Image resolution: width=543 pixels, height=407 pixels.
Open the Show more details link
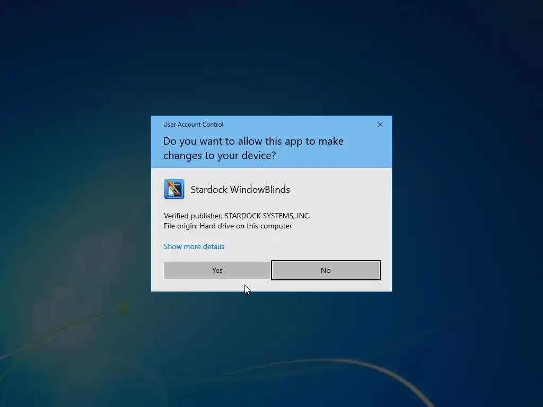pyautogui.click(x=194, y=246)
